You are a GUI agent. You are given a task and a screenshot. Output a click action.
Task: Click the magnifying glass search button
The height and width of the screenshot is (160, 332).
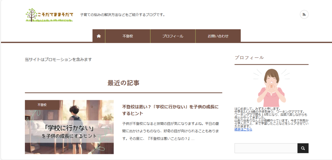[303, 148]
